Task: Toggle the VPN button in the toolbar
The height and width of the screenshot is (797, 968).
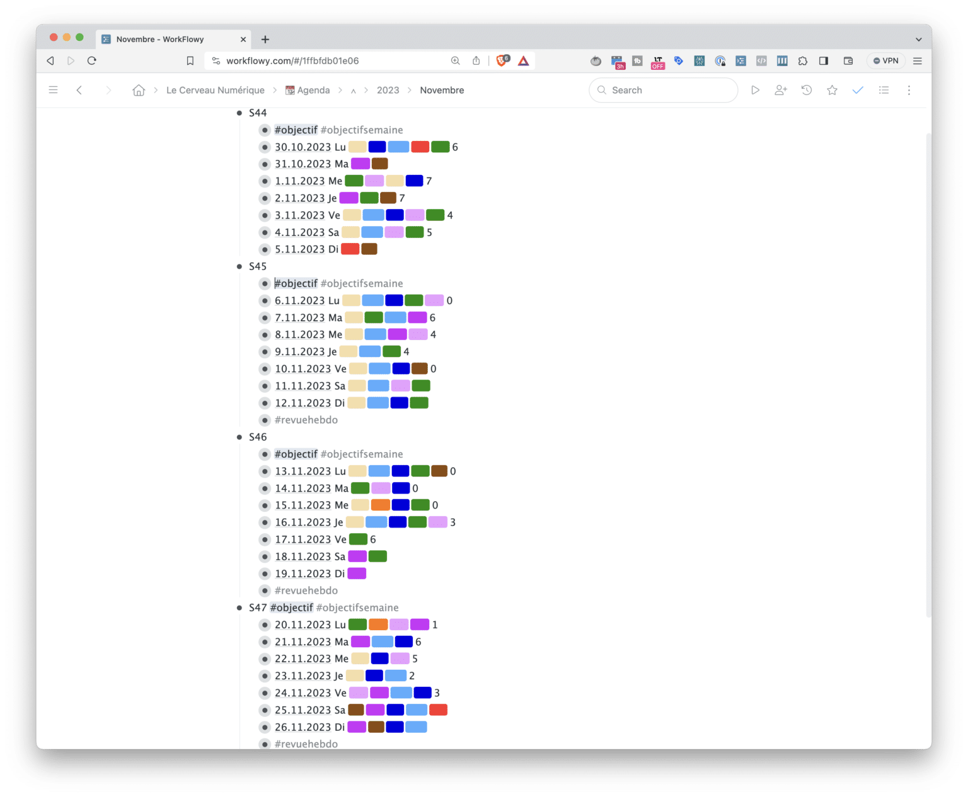Action: coord(886,60)
